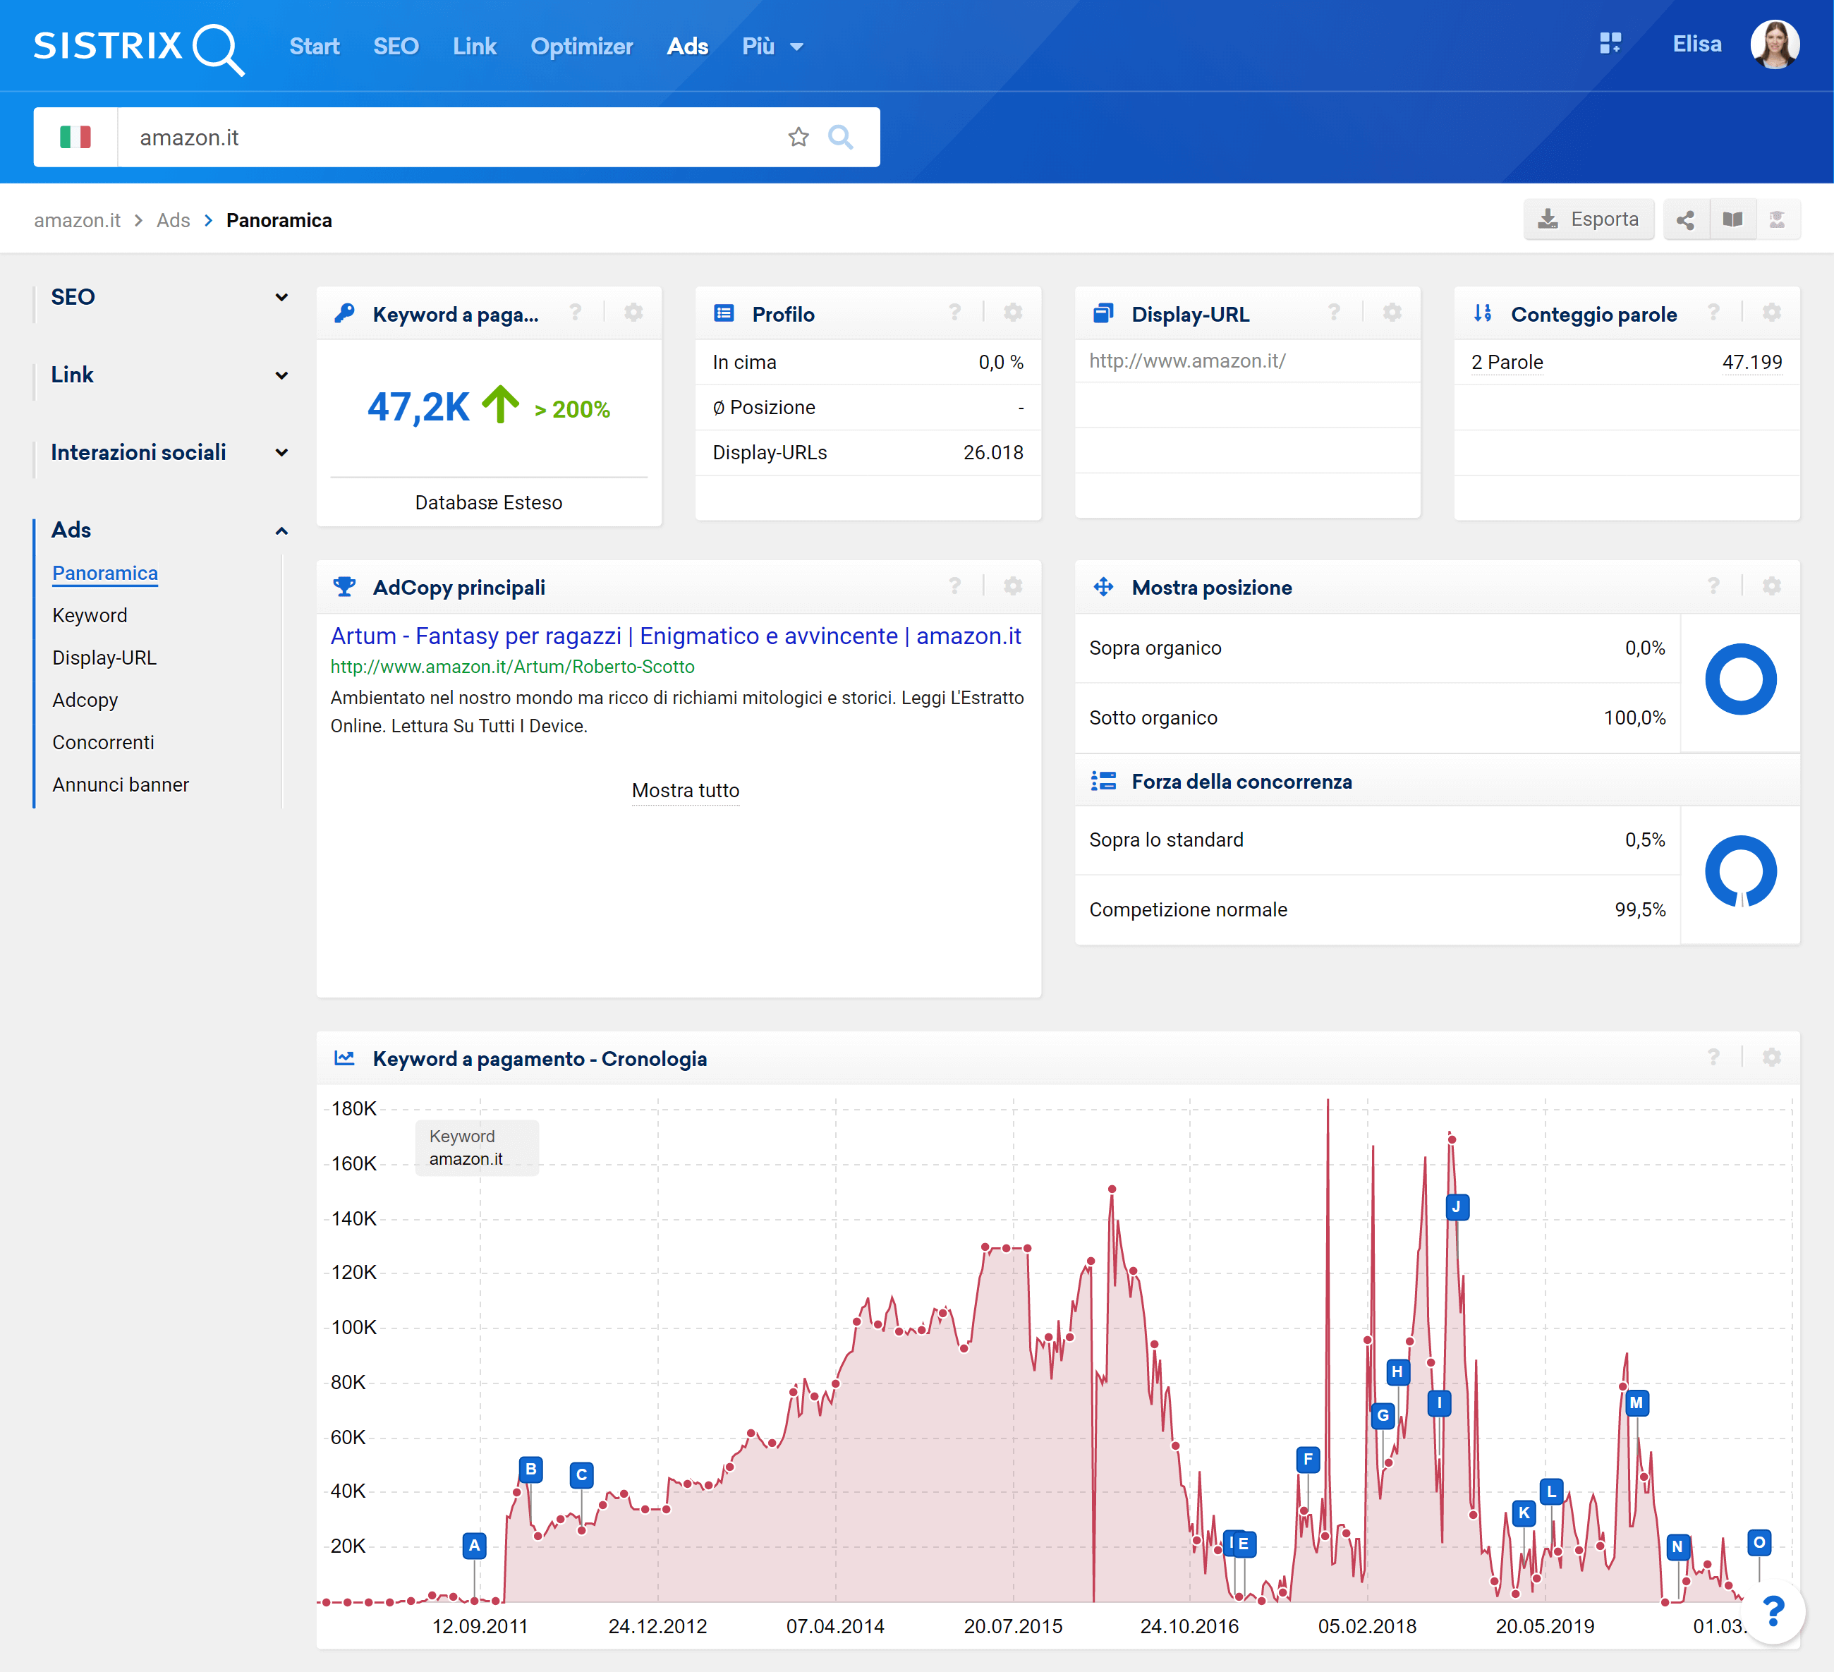The width and height of the screenshot is (1834, 1672).
Task: Open Elisa's profile avatar
Action: pyautogui.click(x=1775, y=44)
